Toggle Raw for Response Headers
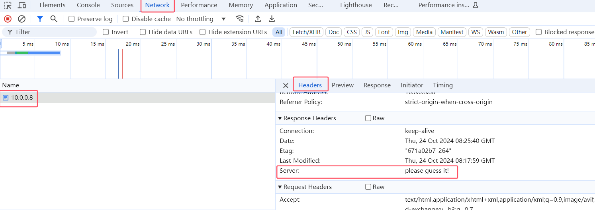Screen dimensions: 595x210 [368, 118]
